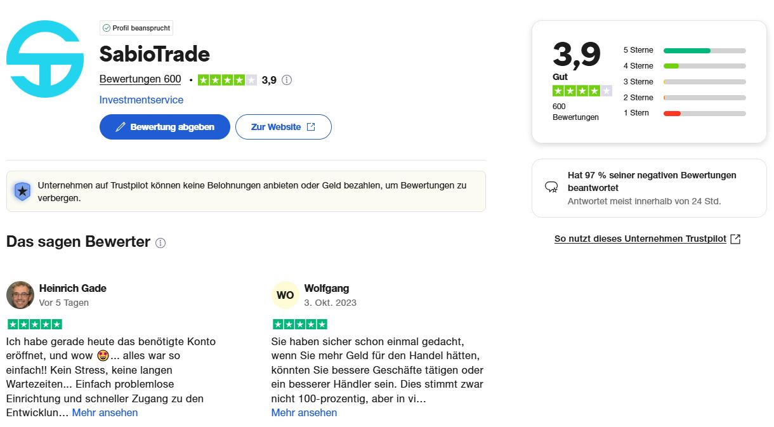Click the speech bubble reply icon
The width and height of the screenshot is (774, 427).
tap(551, 187)
